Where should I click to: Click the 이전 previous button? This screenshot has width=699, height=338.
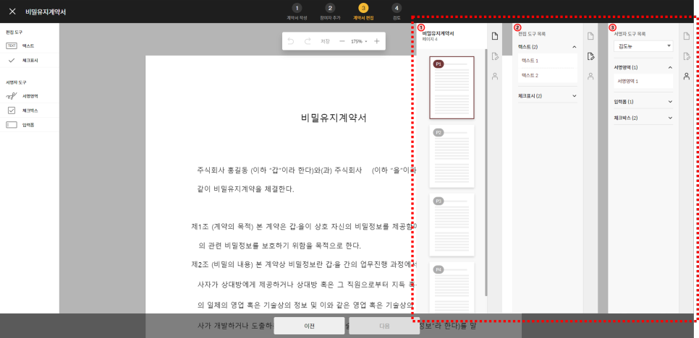309,326
